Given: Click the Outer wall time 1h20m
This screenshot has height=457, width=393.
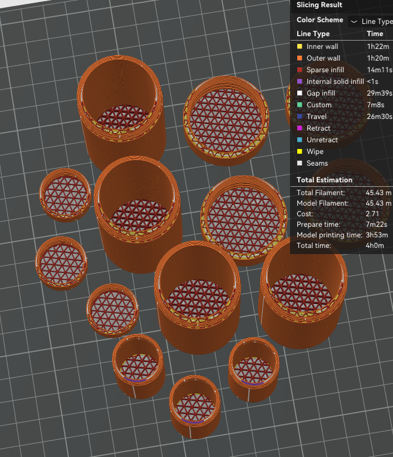Looking at the screenshot, I should (x=378, y=58).
